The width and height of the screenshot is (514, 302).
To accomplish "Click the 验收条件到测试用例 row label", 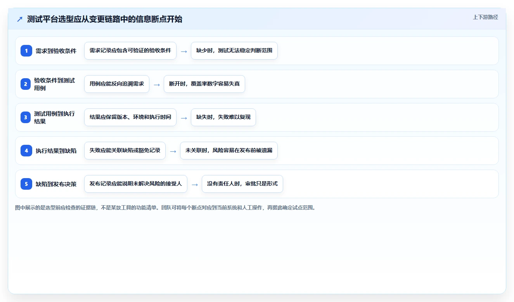I will click(54, 84).
